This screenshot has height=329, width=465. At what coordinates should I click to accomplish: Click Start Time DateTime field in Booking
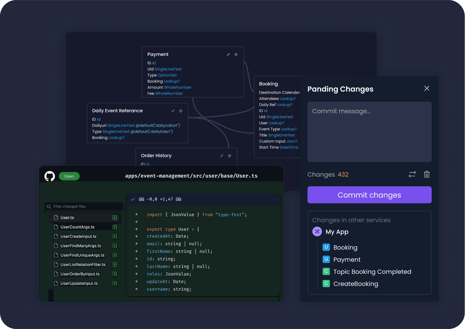(279, 148)
